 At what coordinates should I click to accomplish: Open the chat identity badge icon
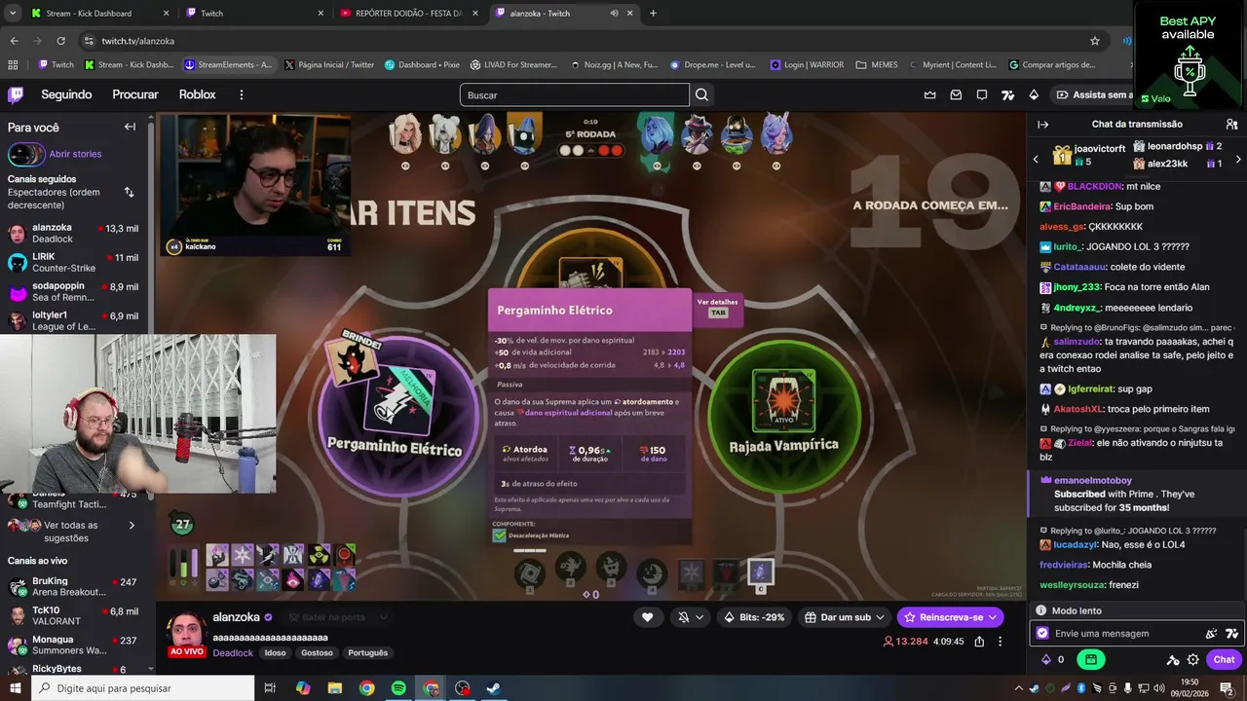pos(1042,633)
